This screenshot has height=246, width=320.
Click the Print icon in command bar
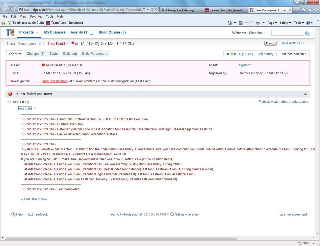pos(258,23)
